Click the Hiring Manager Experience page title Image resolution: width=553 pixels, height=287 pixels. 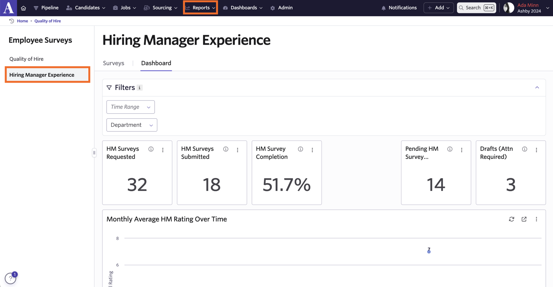pyautogui.click(x=187, y=40)
